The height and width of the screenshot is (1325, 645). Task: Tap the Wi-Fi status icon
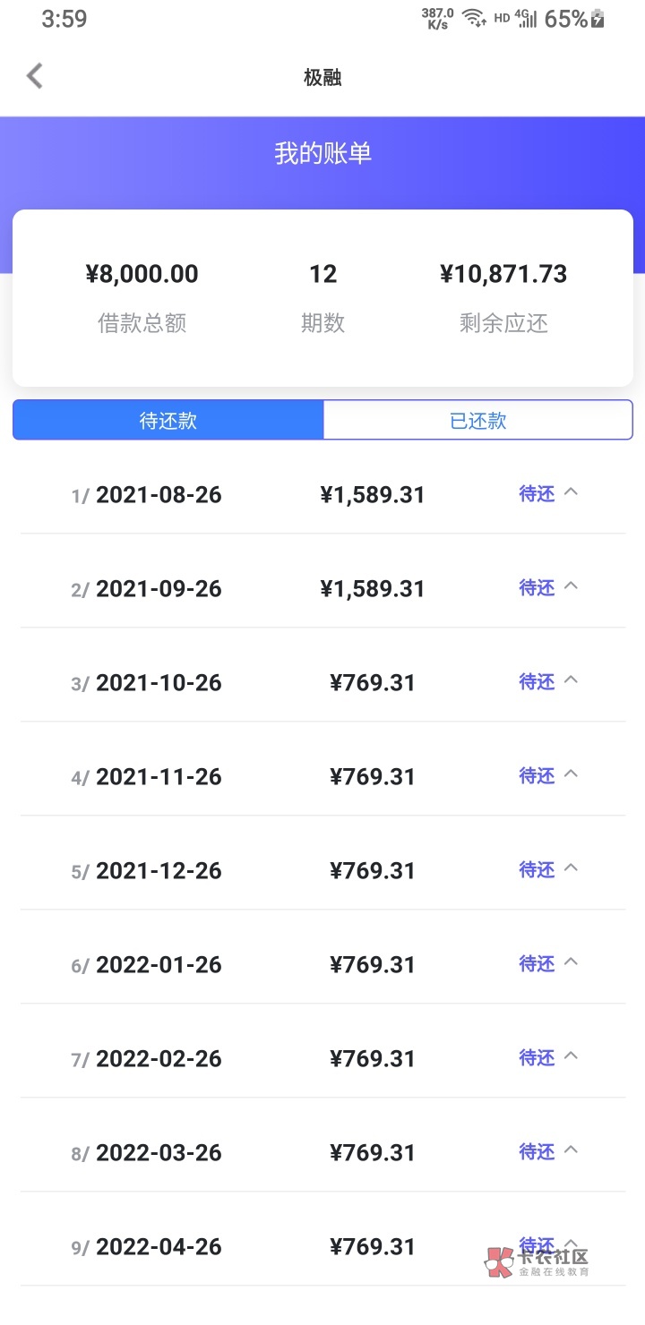[474, 19]
